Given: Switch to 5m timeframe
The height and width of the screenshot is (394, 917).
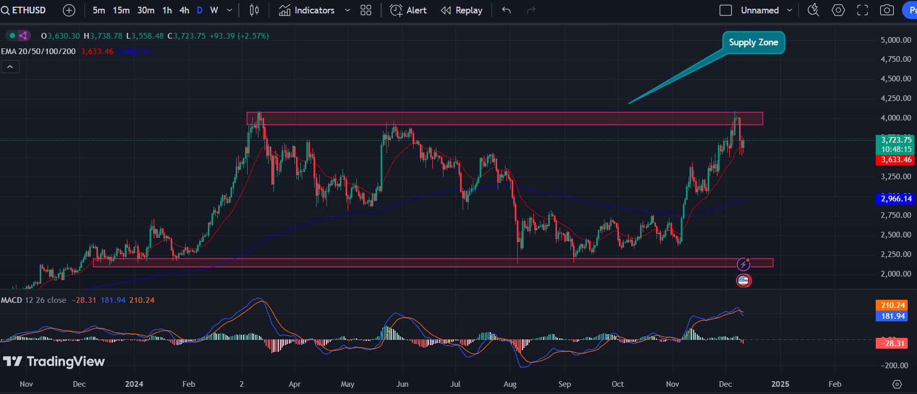Looking at the screenshot, I should pyautogui.click(x=99, y=10).
